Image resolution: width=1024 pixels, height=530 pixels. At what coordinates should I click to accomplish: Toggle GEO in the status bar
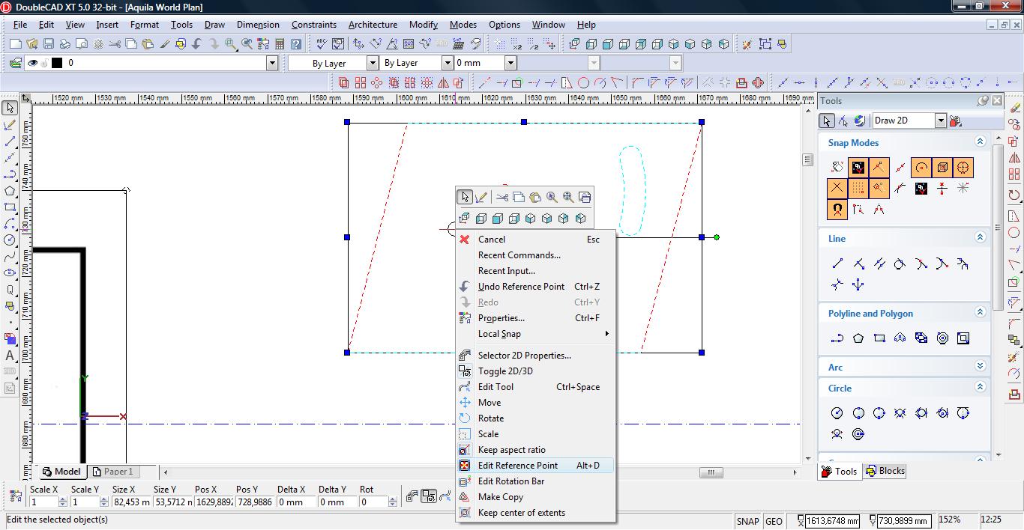coord(774,521)
